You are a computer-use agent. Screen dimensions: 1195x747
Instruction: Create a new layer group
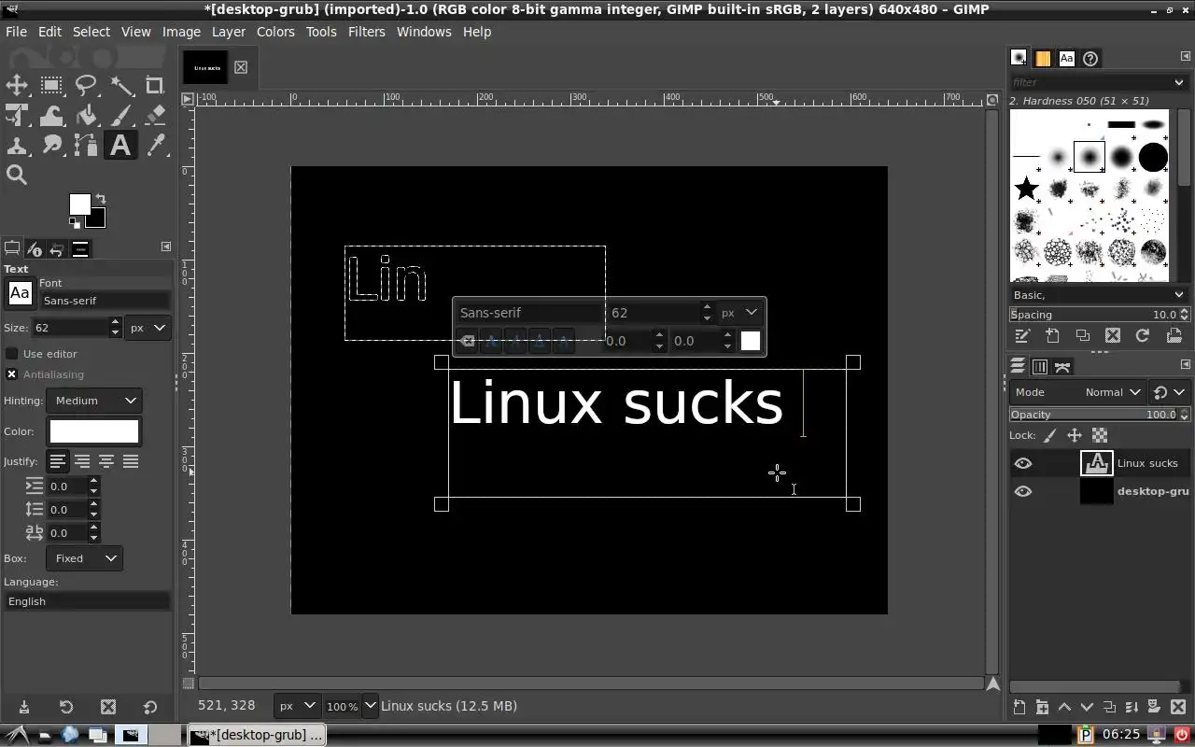point(1042,708)
